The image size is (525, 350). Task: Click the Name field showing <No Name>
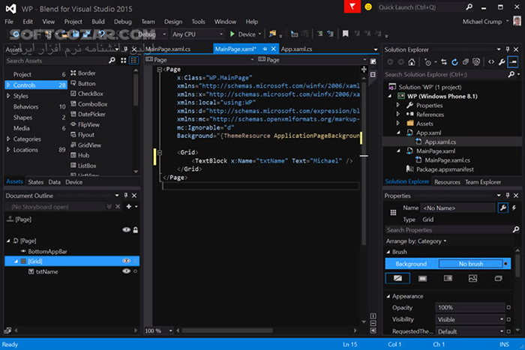click(x=457, y=208)
